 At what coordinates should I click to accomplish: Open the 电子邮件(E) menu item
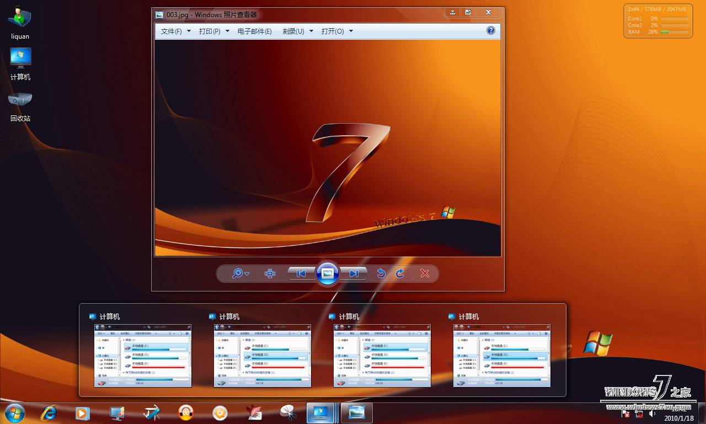254,31
